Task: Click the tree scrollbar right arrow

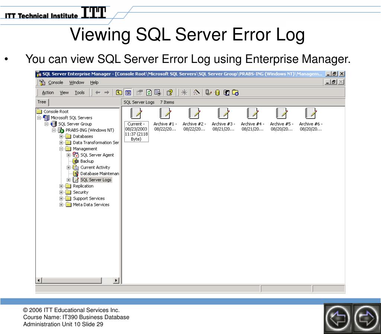Action: coord(116,280)
